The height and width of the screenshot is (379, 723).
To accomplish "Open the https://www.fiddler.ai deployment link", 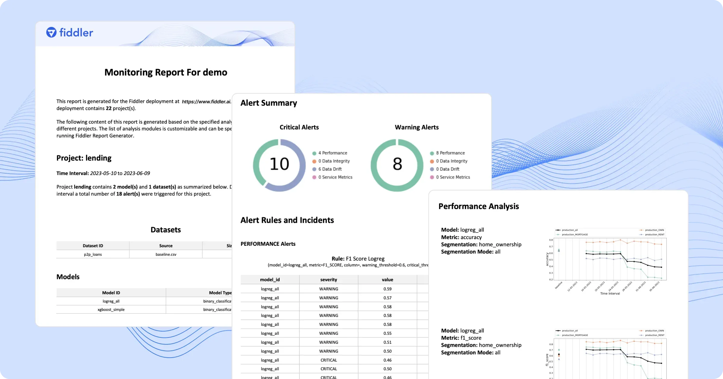I will coord(207,102).
